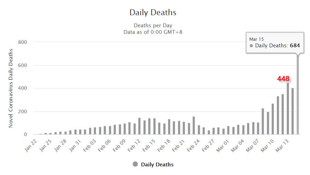
Task: Click the Feb 12 x-axis label
Action: [134, 144]
